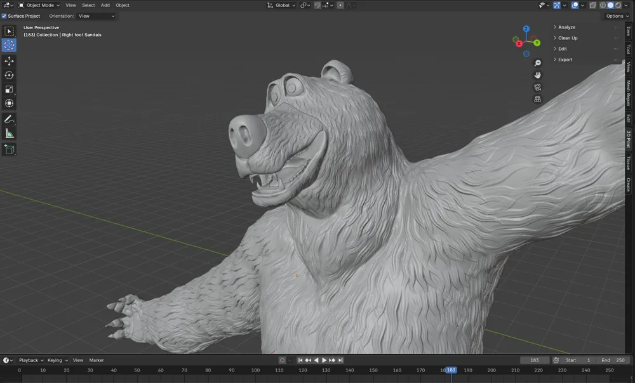The height and width of the screenshot is (383, 635).
Task: Open the Global transform orientation dropdown
Action: click(281, 5)
